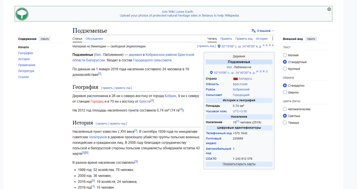357x189 pixels.
Task: Open Беларусь country link in infobox
Action: click(245, 79)
